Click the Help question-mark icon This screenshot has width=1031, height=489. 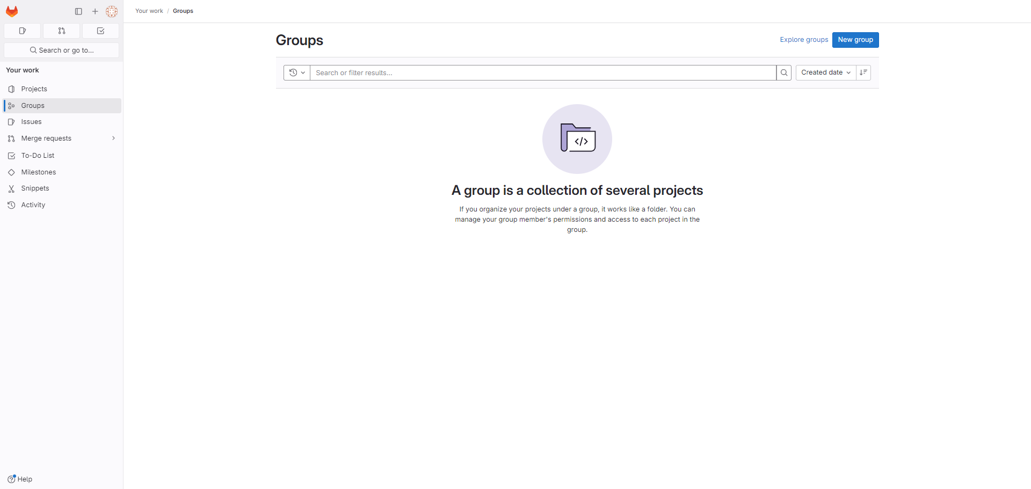point(11,479)
